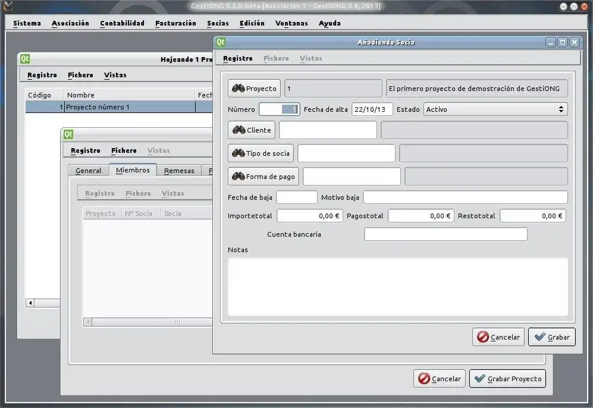Open Fichero menu in Añadiendo Socia window

click(276, 58)
